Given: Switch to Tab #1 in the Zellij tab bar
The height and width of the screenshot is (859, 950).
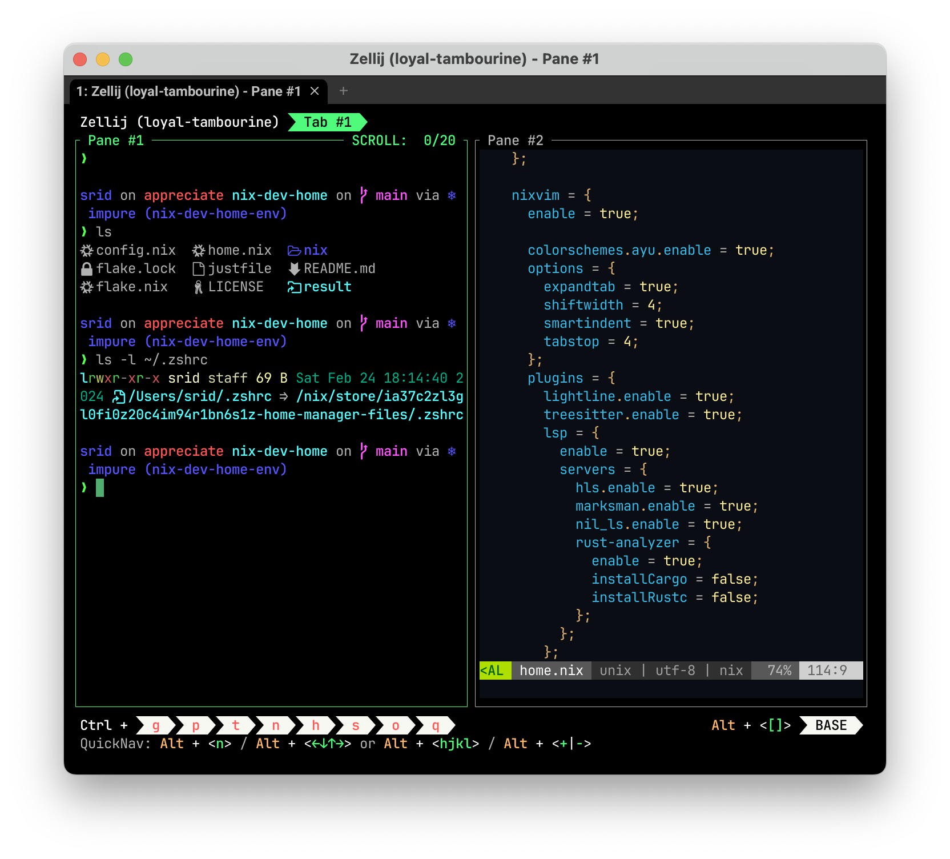Looking at the screenshot, I should tap(327, 122).
